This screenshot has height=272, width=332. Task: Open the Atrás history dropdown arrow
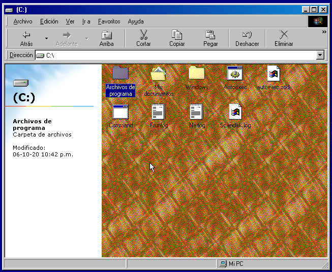point(46,38)
